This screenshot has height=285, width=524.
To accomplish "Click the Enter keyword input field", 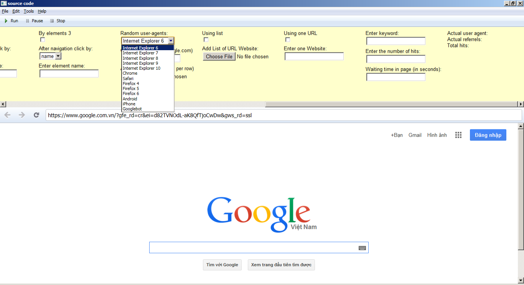I will point(396,41).
